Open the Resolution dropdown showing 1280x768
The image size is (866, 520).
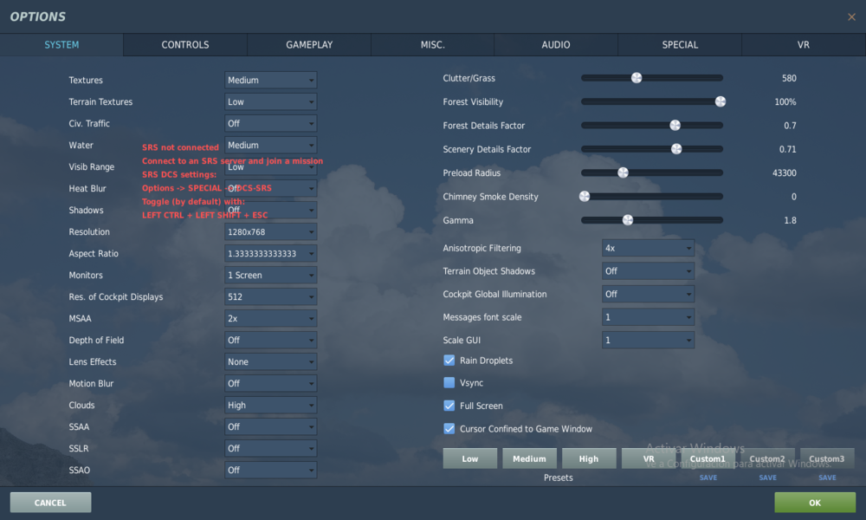pyautogui.click(x=270, y=231)
